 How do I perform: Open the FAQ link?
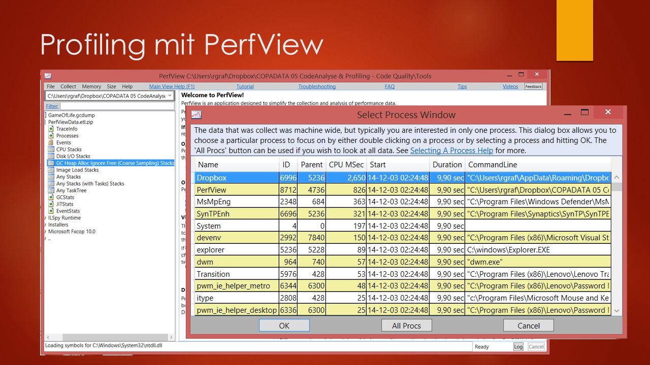click(x=389, y=87)
